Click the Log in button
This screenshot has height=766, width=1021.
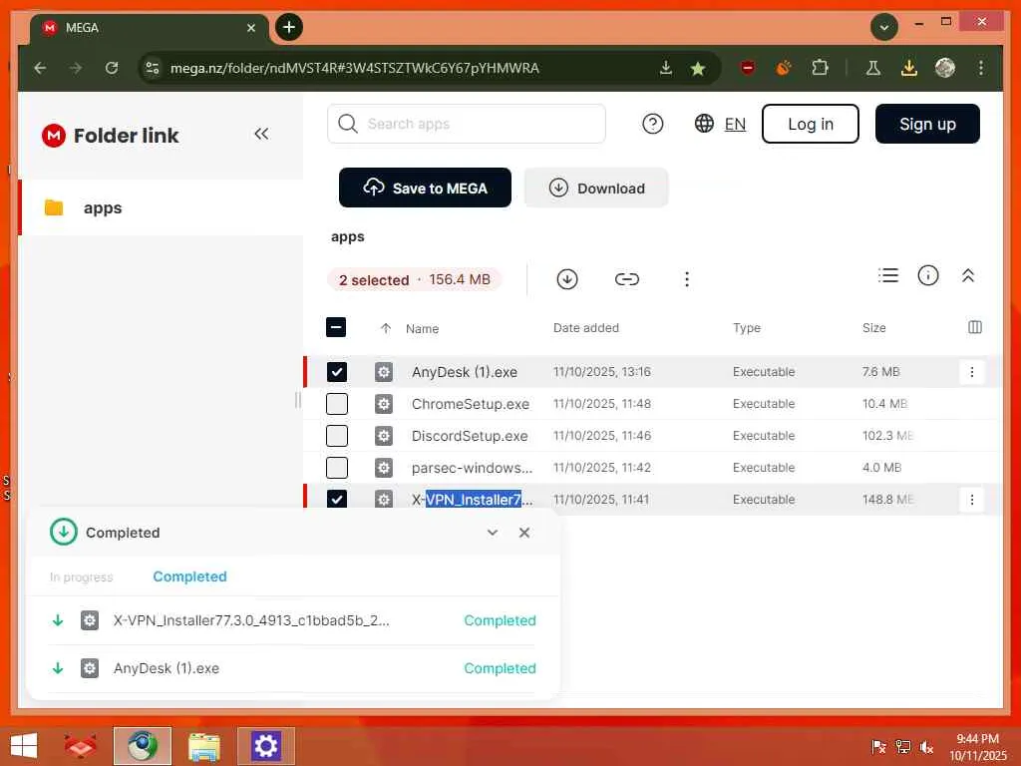(810, 124)
